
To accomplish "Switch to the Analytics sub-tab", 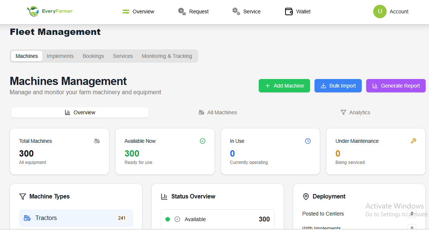I will pyautogui.click(x=355, y=112).
